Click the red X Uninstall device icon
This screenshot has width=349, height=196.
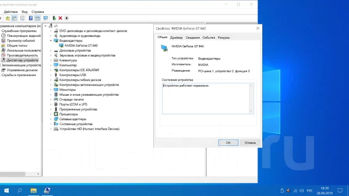pos(61,18)
